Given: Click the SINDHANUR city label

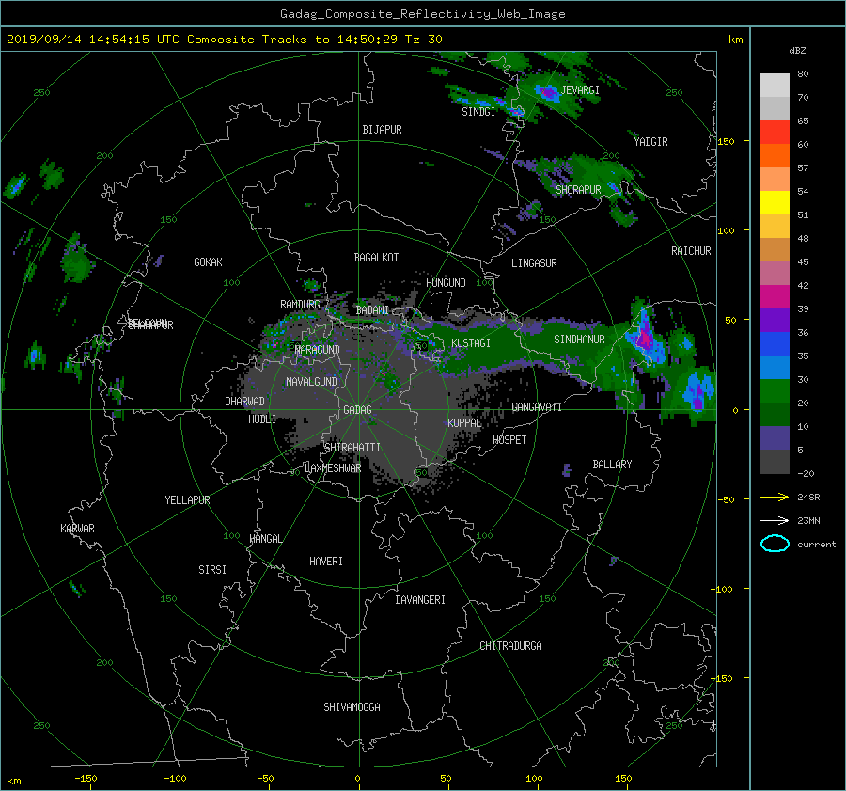Looking at the screenshot, I should click(x=579, y=340).
